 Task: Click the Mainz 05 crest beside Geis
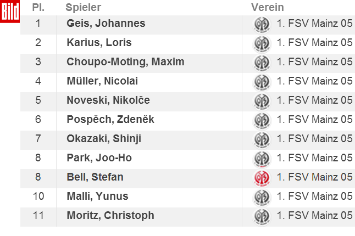pyautogui.click(x=262, y=24)
